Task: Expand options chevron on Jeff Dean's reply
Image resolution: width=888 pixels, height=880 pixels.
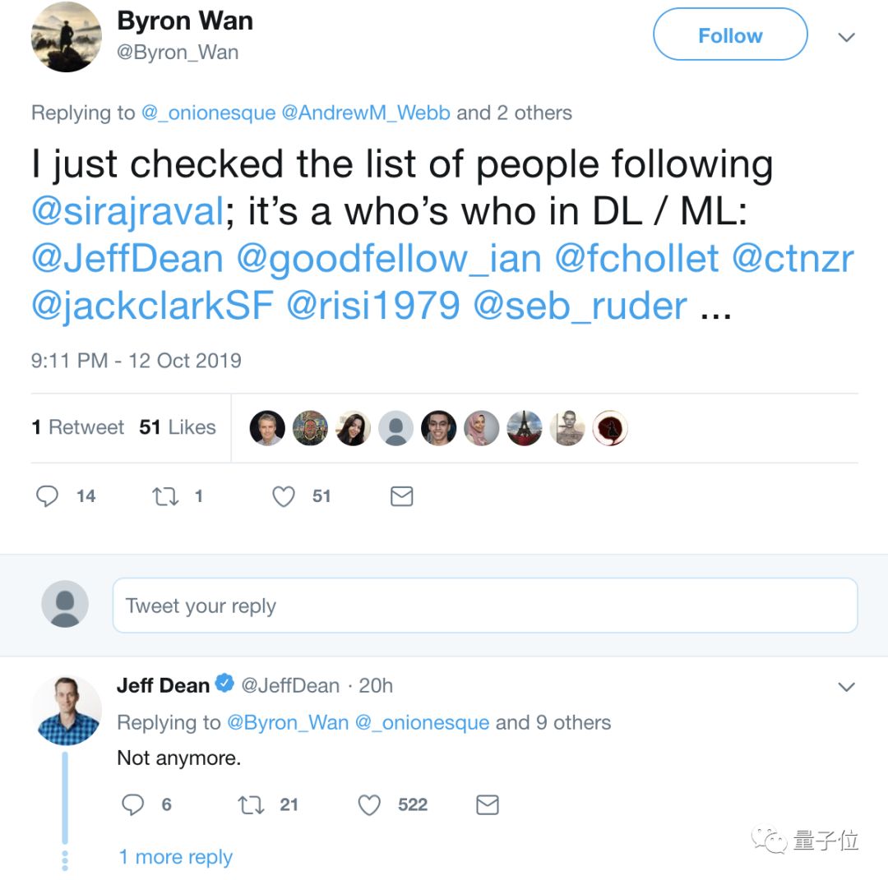Action: click(x=846, y=687)
